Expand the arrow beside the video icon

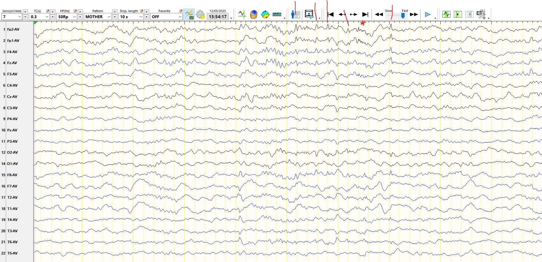[x=319, y=18]
